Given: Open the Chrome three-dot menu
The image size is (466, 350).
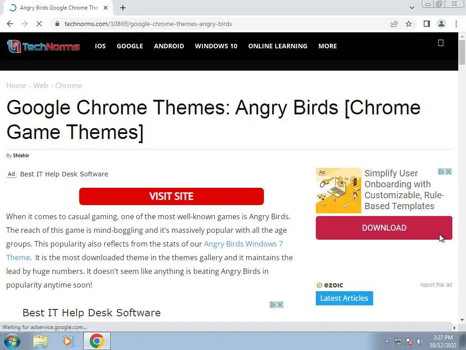Looking at the screenshot, I should [x=456, y=24].
